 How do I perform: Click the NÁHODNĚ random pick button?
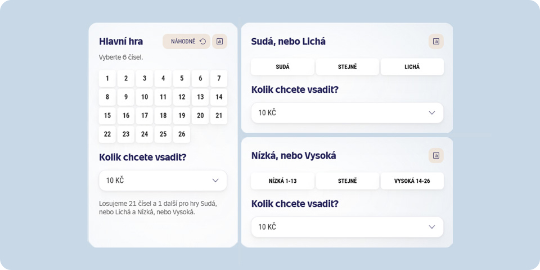click(x=186, y=41)
